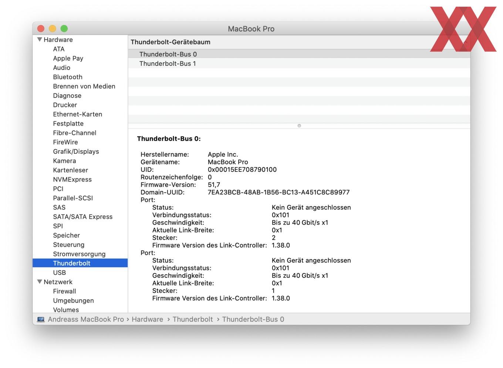503x368 pixels.
Task: Select ATA in the sidebar
Action: tap(59, 49)
